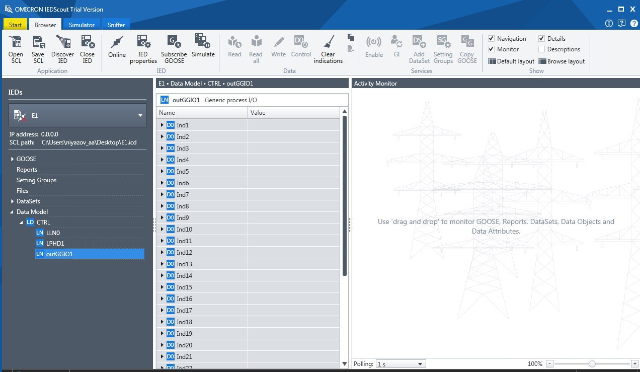
Task: Select the Ind15 row
Action: tap(248, 287)
